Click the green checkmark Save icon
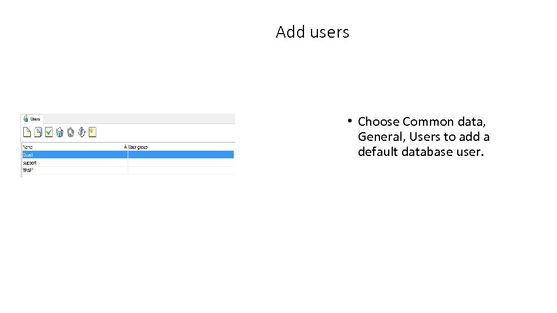This screenshot has width=557, height=313. 49,132
